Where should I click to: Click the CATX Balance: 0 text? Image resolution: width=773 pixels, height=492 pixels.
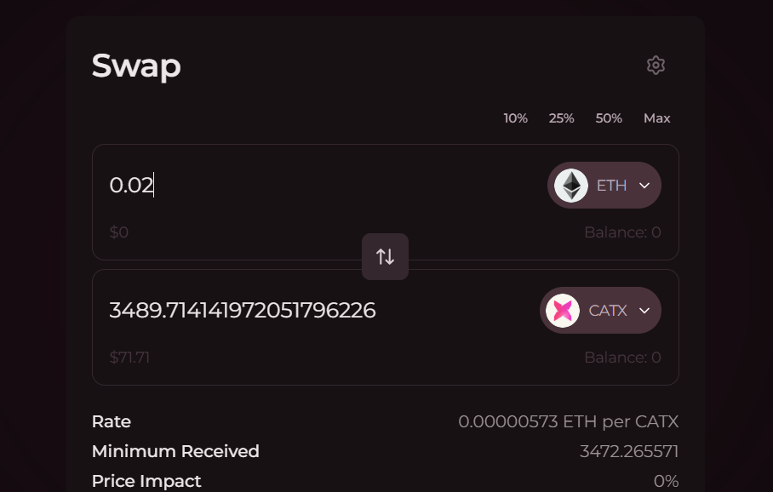[622, 358]
